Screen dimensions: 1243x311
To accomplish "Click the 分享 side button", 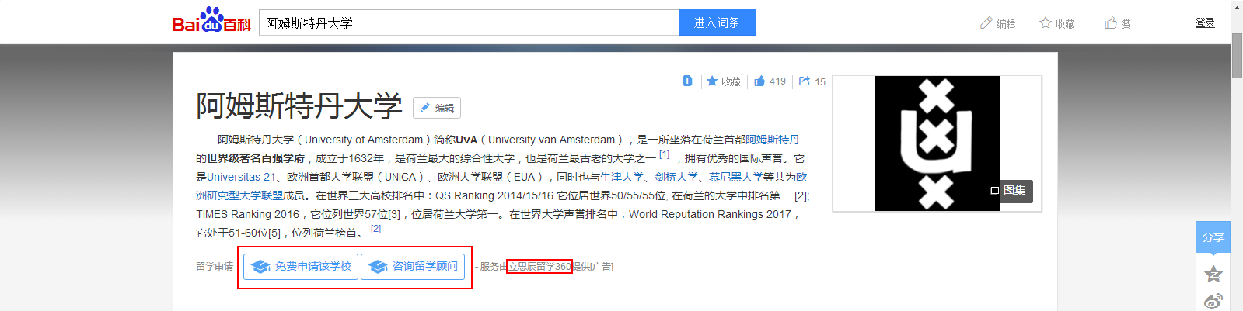I will (1213, 237).
